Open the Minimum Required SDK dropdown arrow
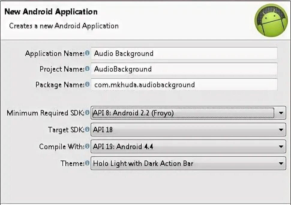 (281, 113)
